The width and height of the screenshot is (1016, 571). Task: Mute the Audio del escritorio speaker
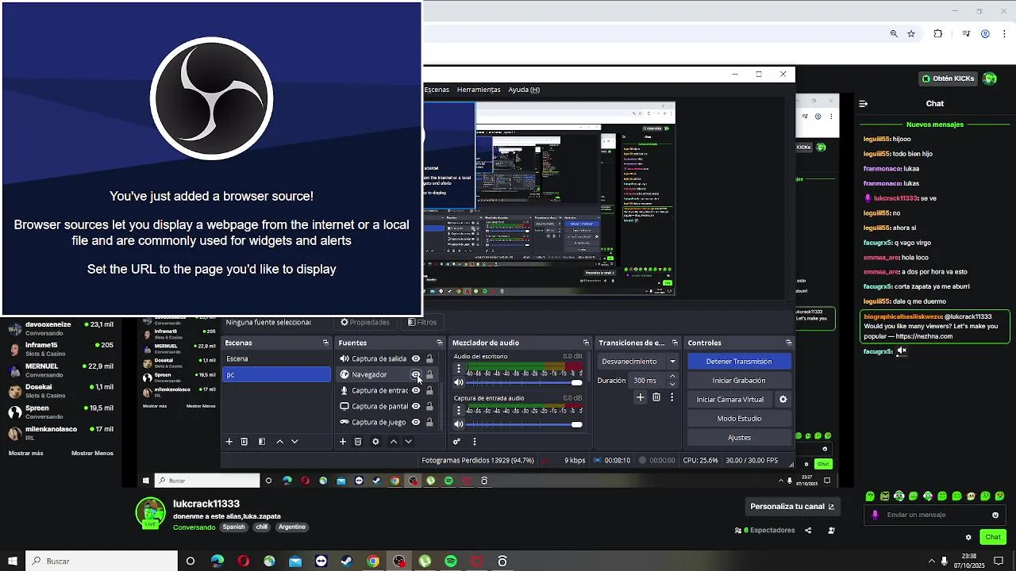point(459,383)
